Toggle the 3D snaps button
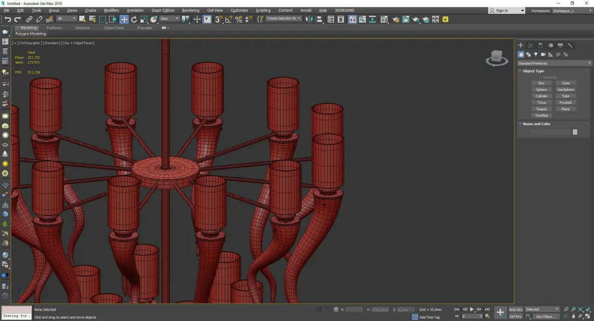The width and height of the screenshot is (594, 321). pyautogui.click(x=218, y=19)
